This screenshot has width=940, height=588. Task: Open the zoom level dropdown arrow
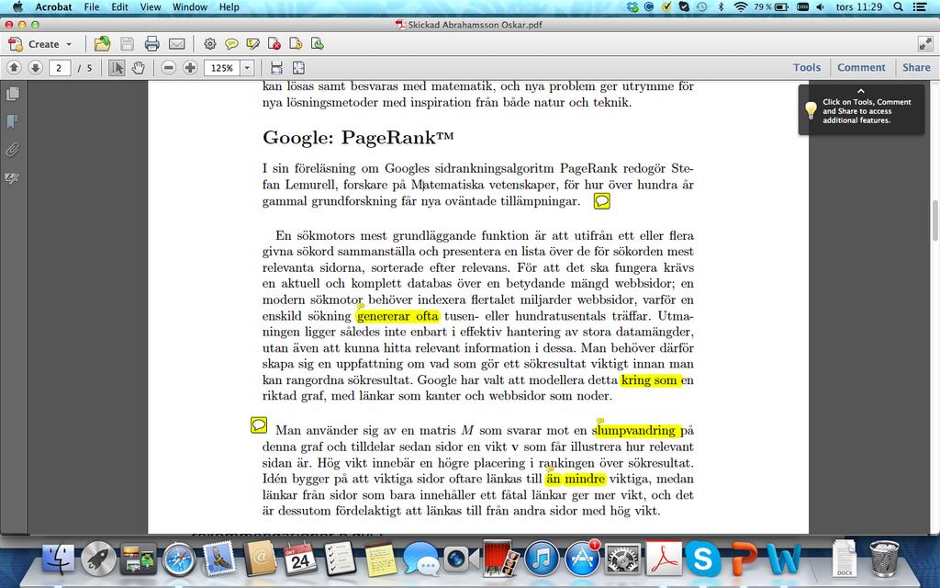pos(247,68)
